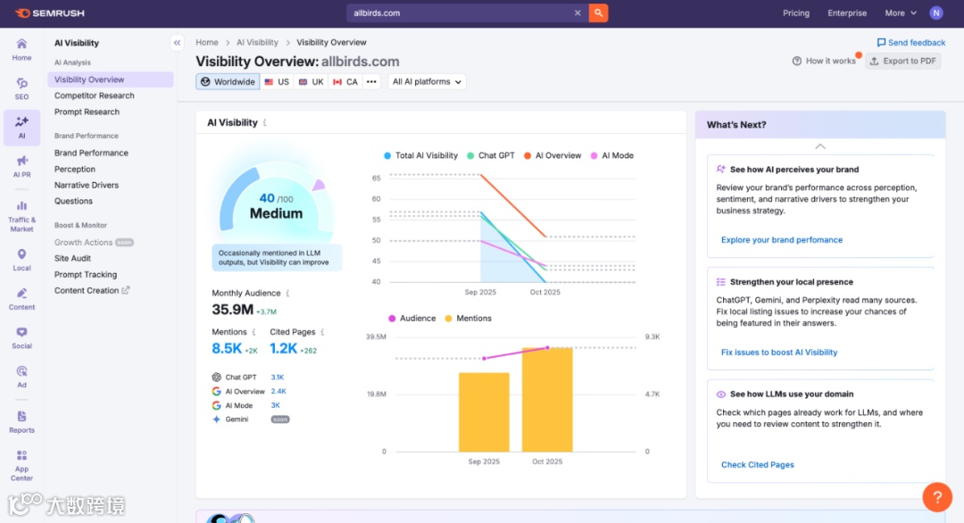Click the info icon beside AI Visibility

coord(265,123)
